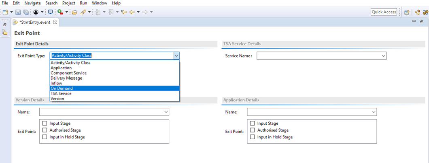Select On Demand from the list

[62, 89]
